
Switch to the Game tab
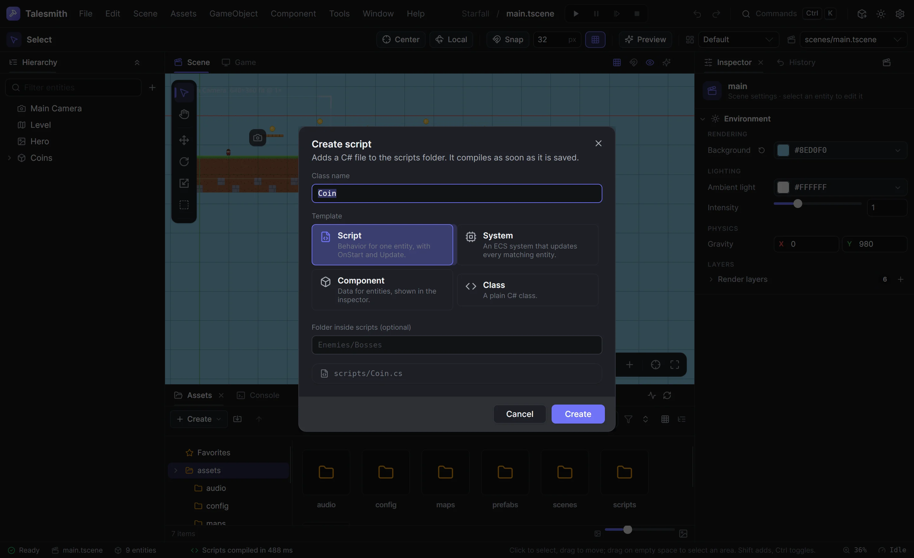(x=239, y=62)
